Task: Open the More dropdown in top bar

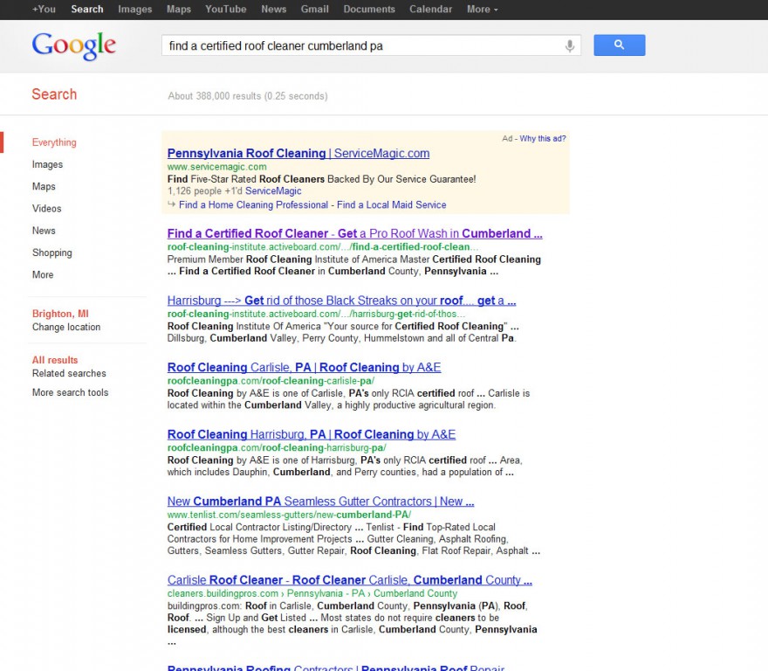Action: coord(482,9)
